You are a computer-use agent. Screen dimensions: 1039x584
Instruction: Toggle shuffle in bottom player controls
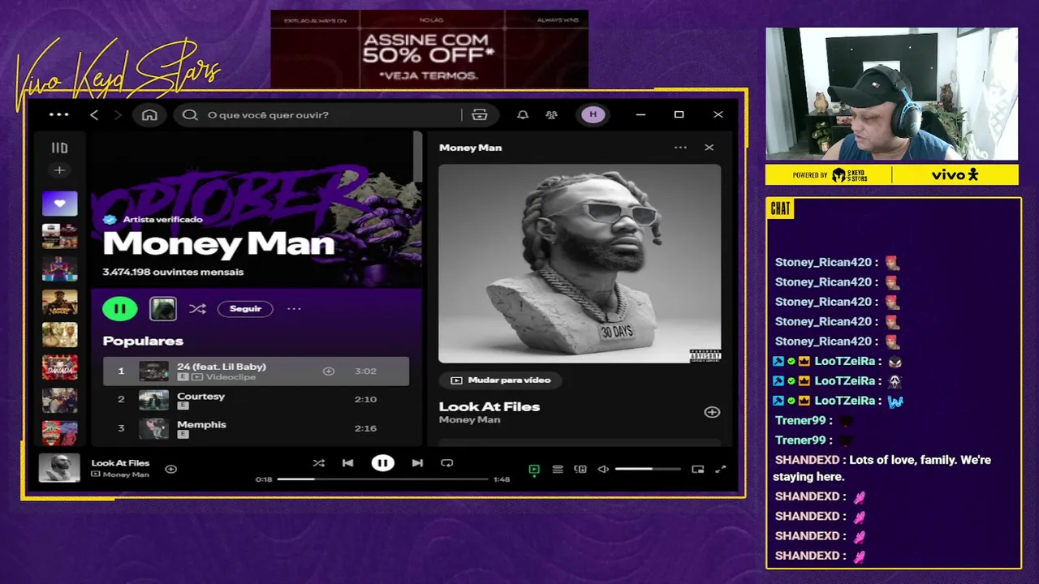coord(318,463)
